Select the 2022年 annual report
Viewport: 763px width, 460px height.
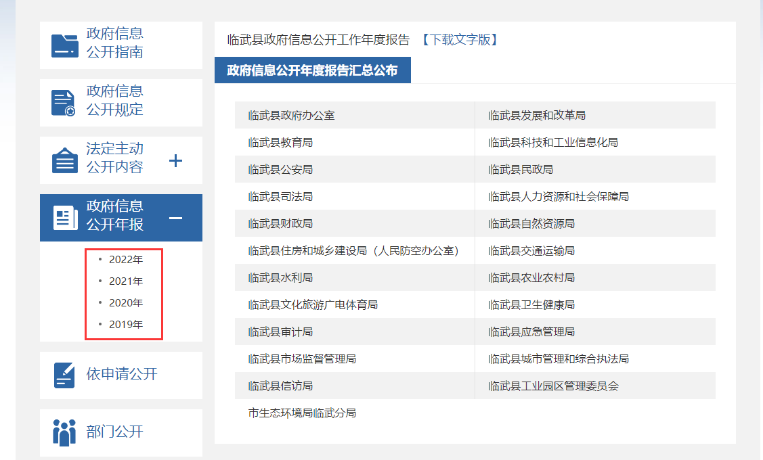[126, 260]
